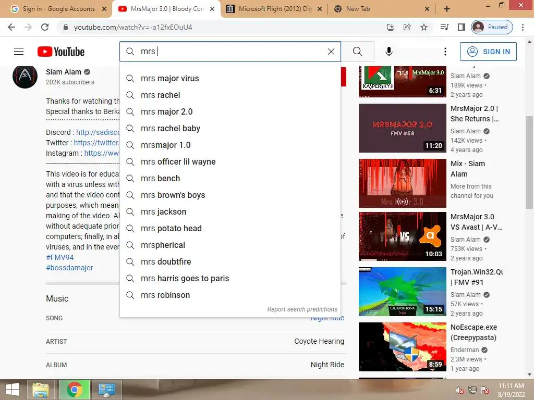The height and width of the screenshot is (400, 534).
Task: Click the muted volume tray icon
Action: [x=460, y=390]
